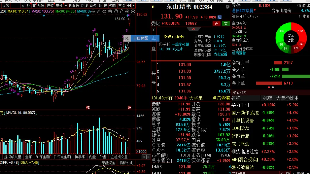The image size is (310, 174).
Task: Toggle the PK comparison button
Action: tap(28, 6)
